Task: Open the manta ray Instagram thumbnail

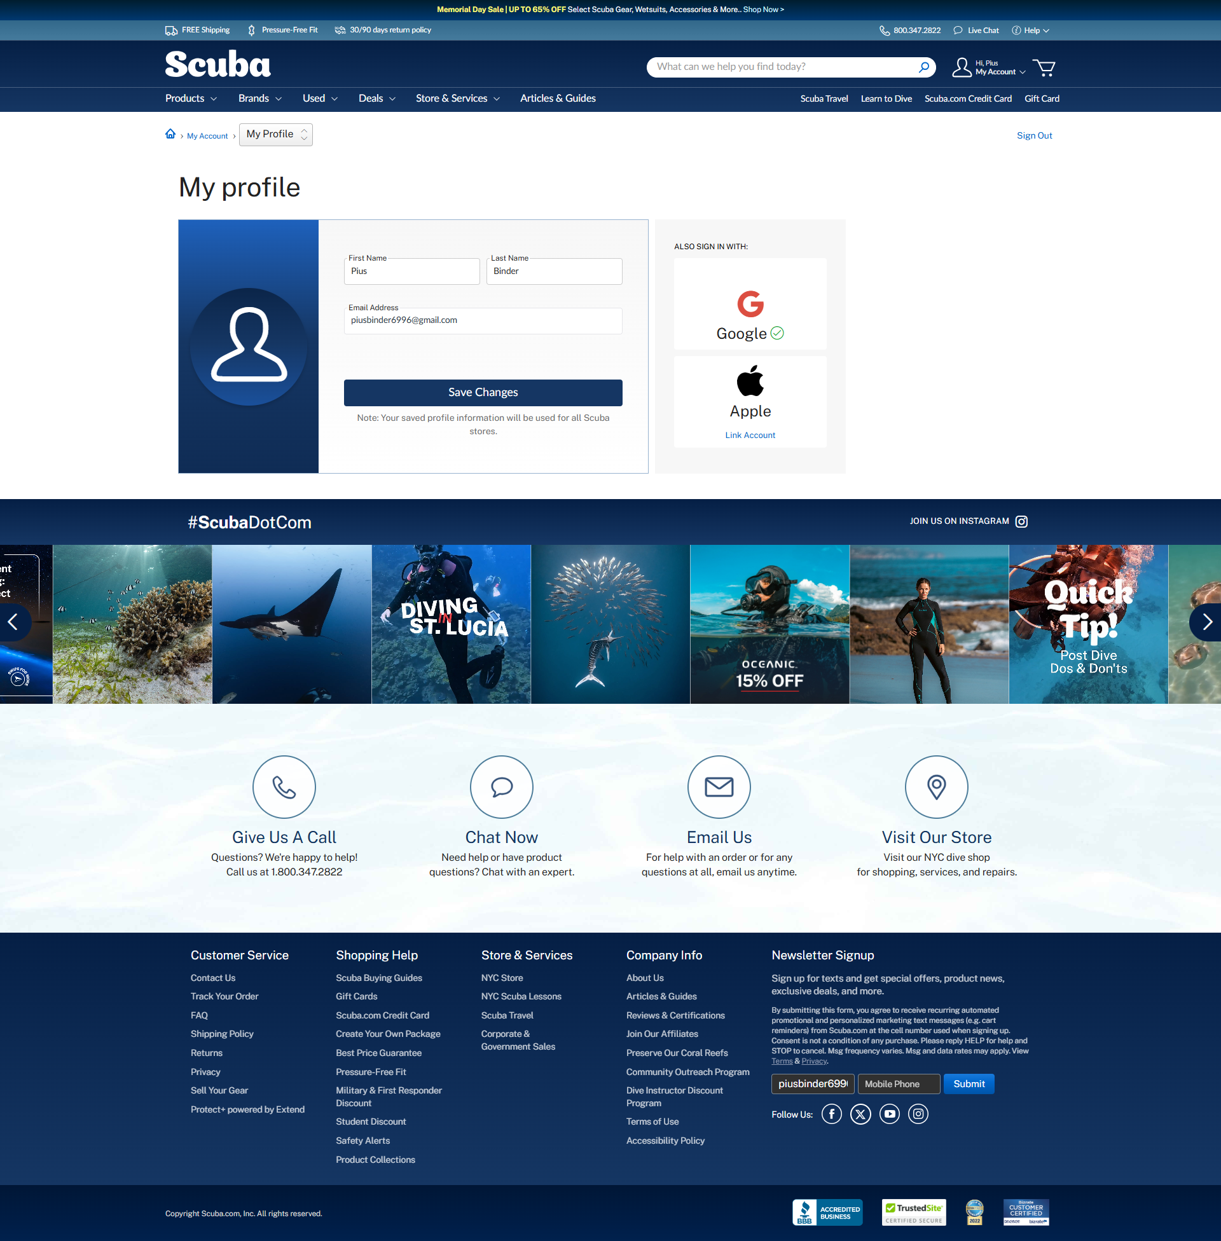Action: [x=292, y=624]
